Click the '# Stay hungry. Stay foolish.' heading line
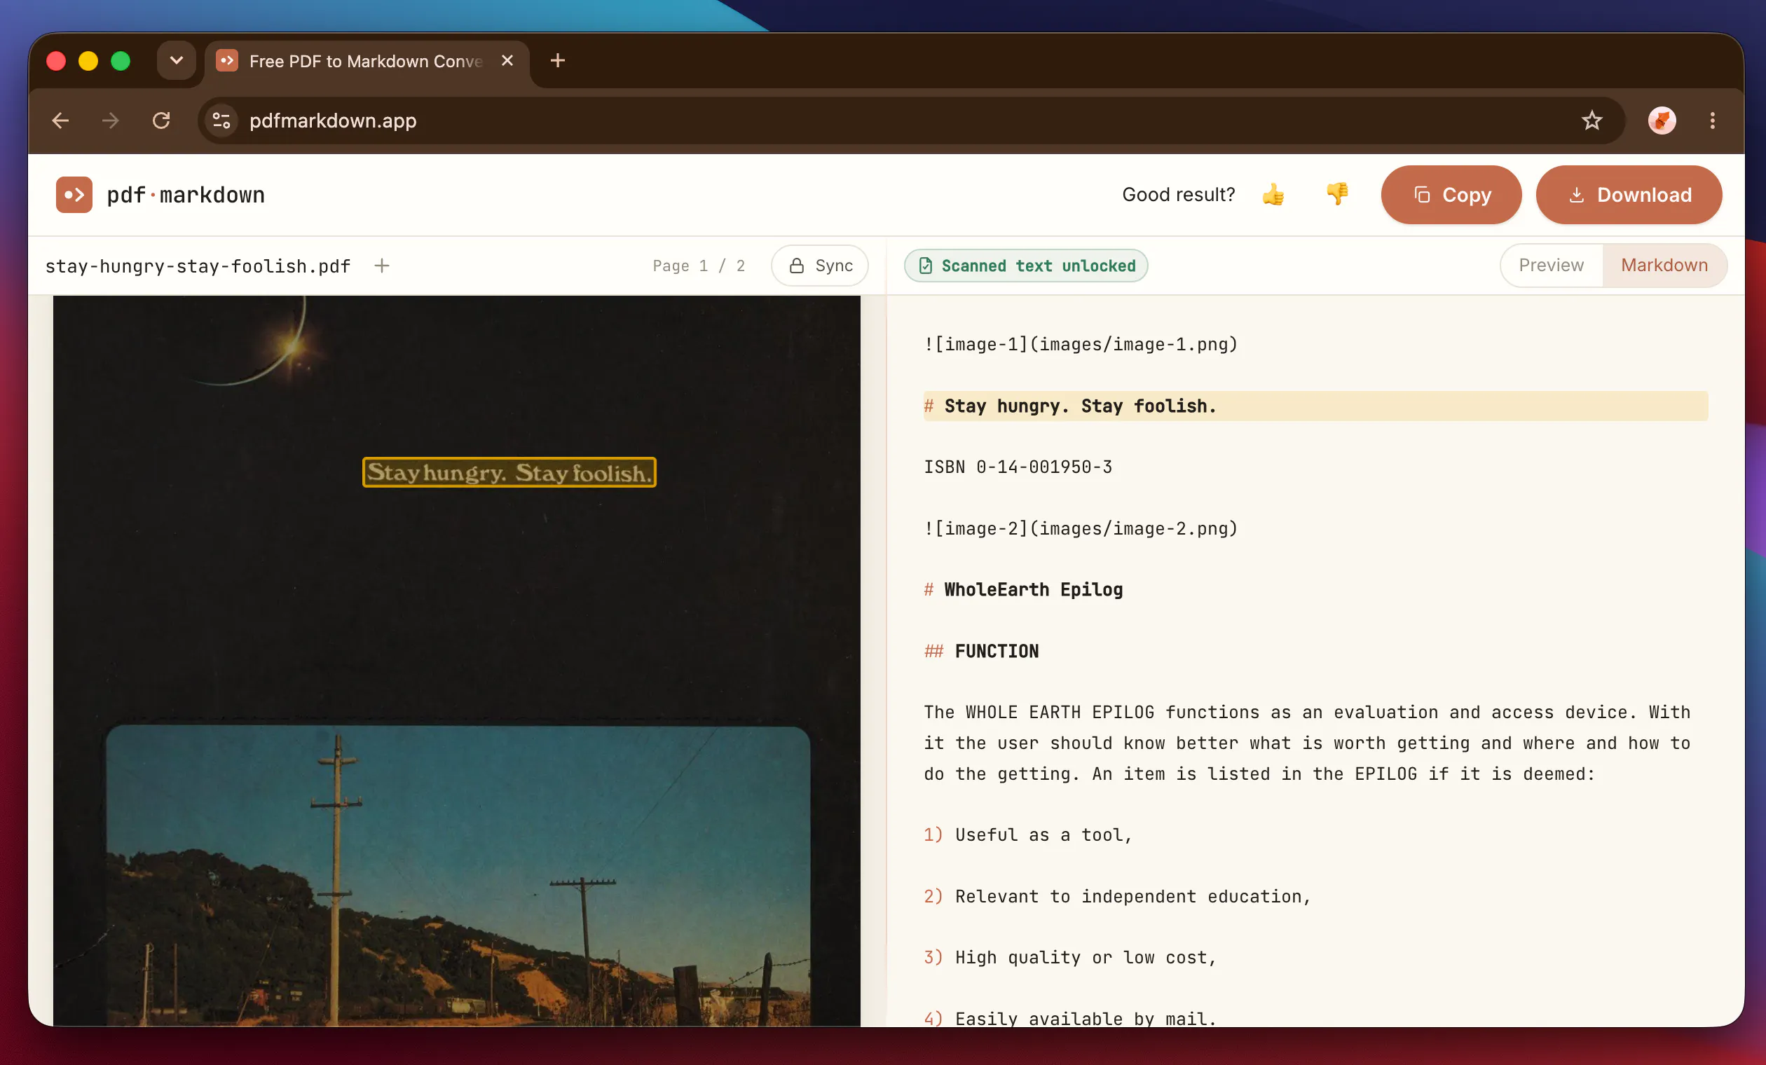1766x1065 pixels. pyautogui.click(x=1315, y=406)
